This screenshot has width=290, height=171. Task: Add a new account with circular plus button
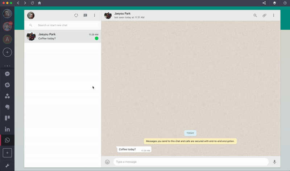click(7, 52)
